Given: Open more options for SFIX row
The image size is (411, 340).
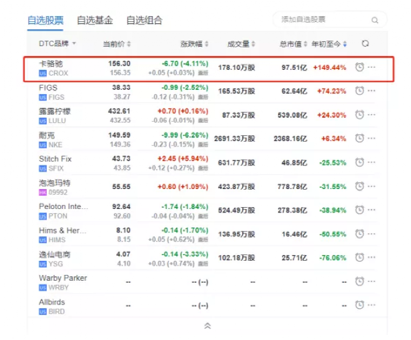Looking at the screenshot, I should tap(371, 162).
